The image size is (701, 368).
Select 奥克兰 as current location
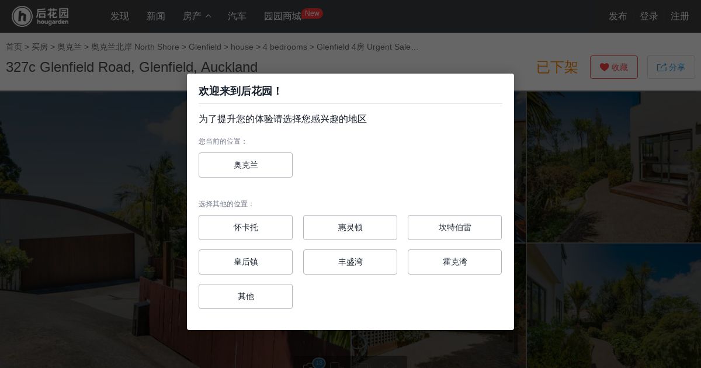[245, 165]
